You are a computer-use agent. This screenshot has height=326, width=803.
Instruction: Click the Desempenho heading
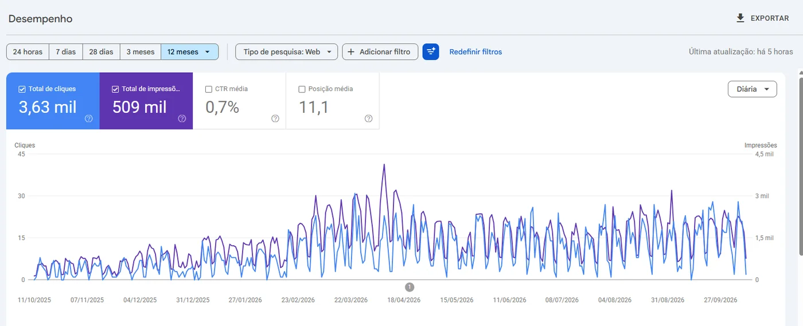tap(40, 19)
